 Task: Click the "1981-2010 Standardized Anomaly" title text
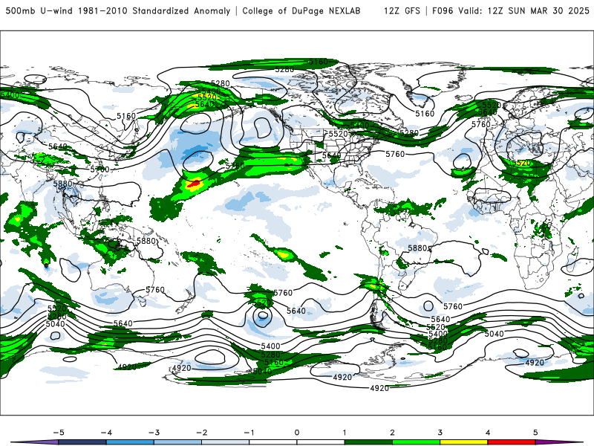click(x=154, y=10)
